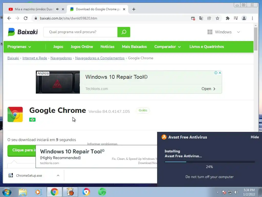The image size is (262, 197).
Task: Follow Navegadores e Complementos breadcrumb
Action: (100, 58)
